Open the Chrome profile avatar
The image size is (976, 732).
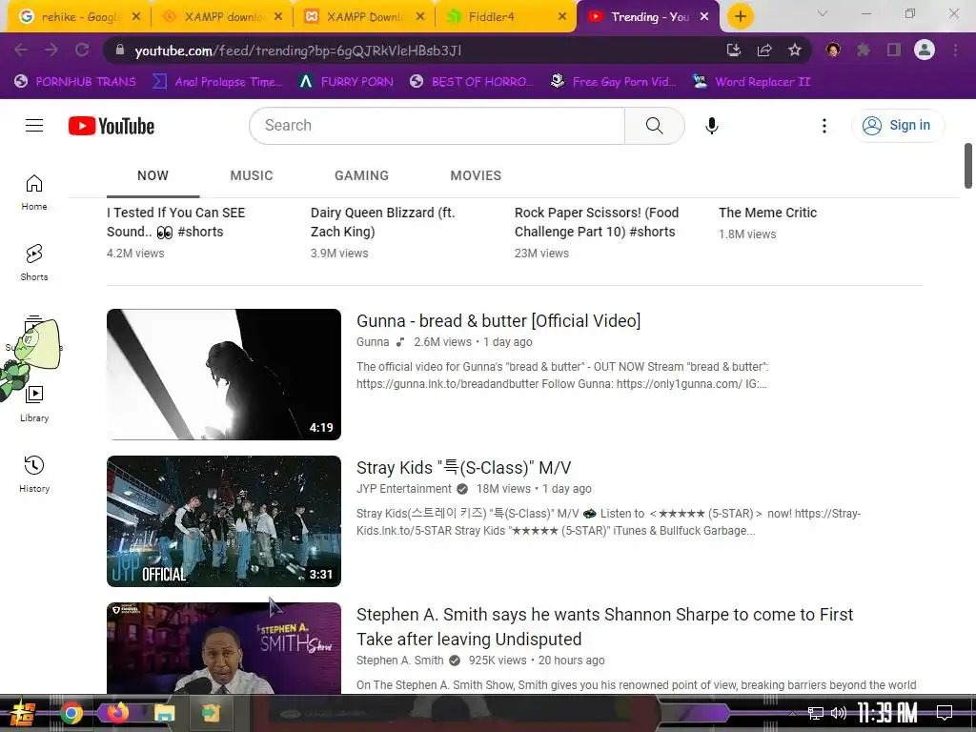(925, 50)
